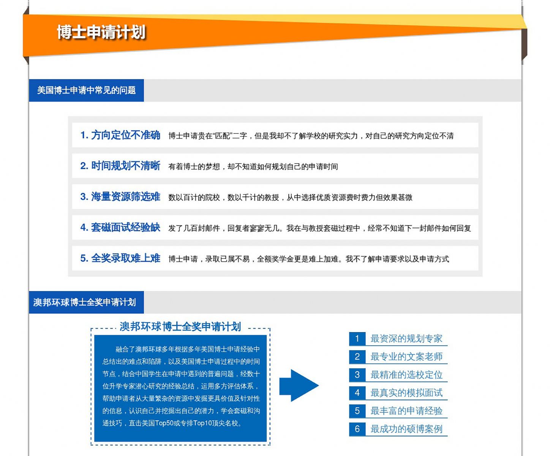Click number 6 badge beside 最成功的硕博案例
The width and height of the screenshot is (550, 456).
pyautogui.click(x=357, y=429)
